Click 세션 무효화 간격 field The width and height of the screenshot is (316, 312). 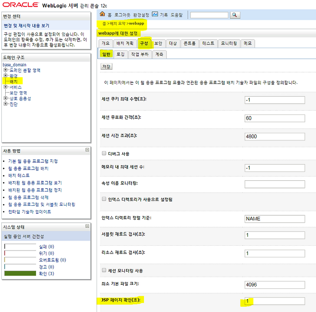(275, 118)
